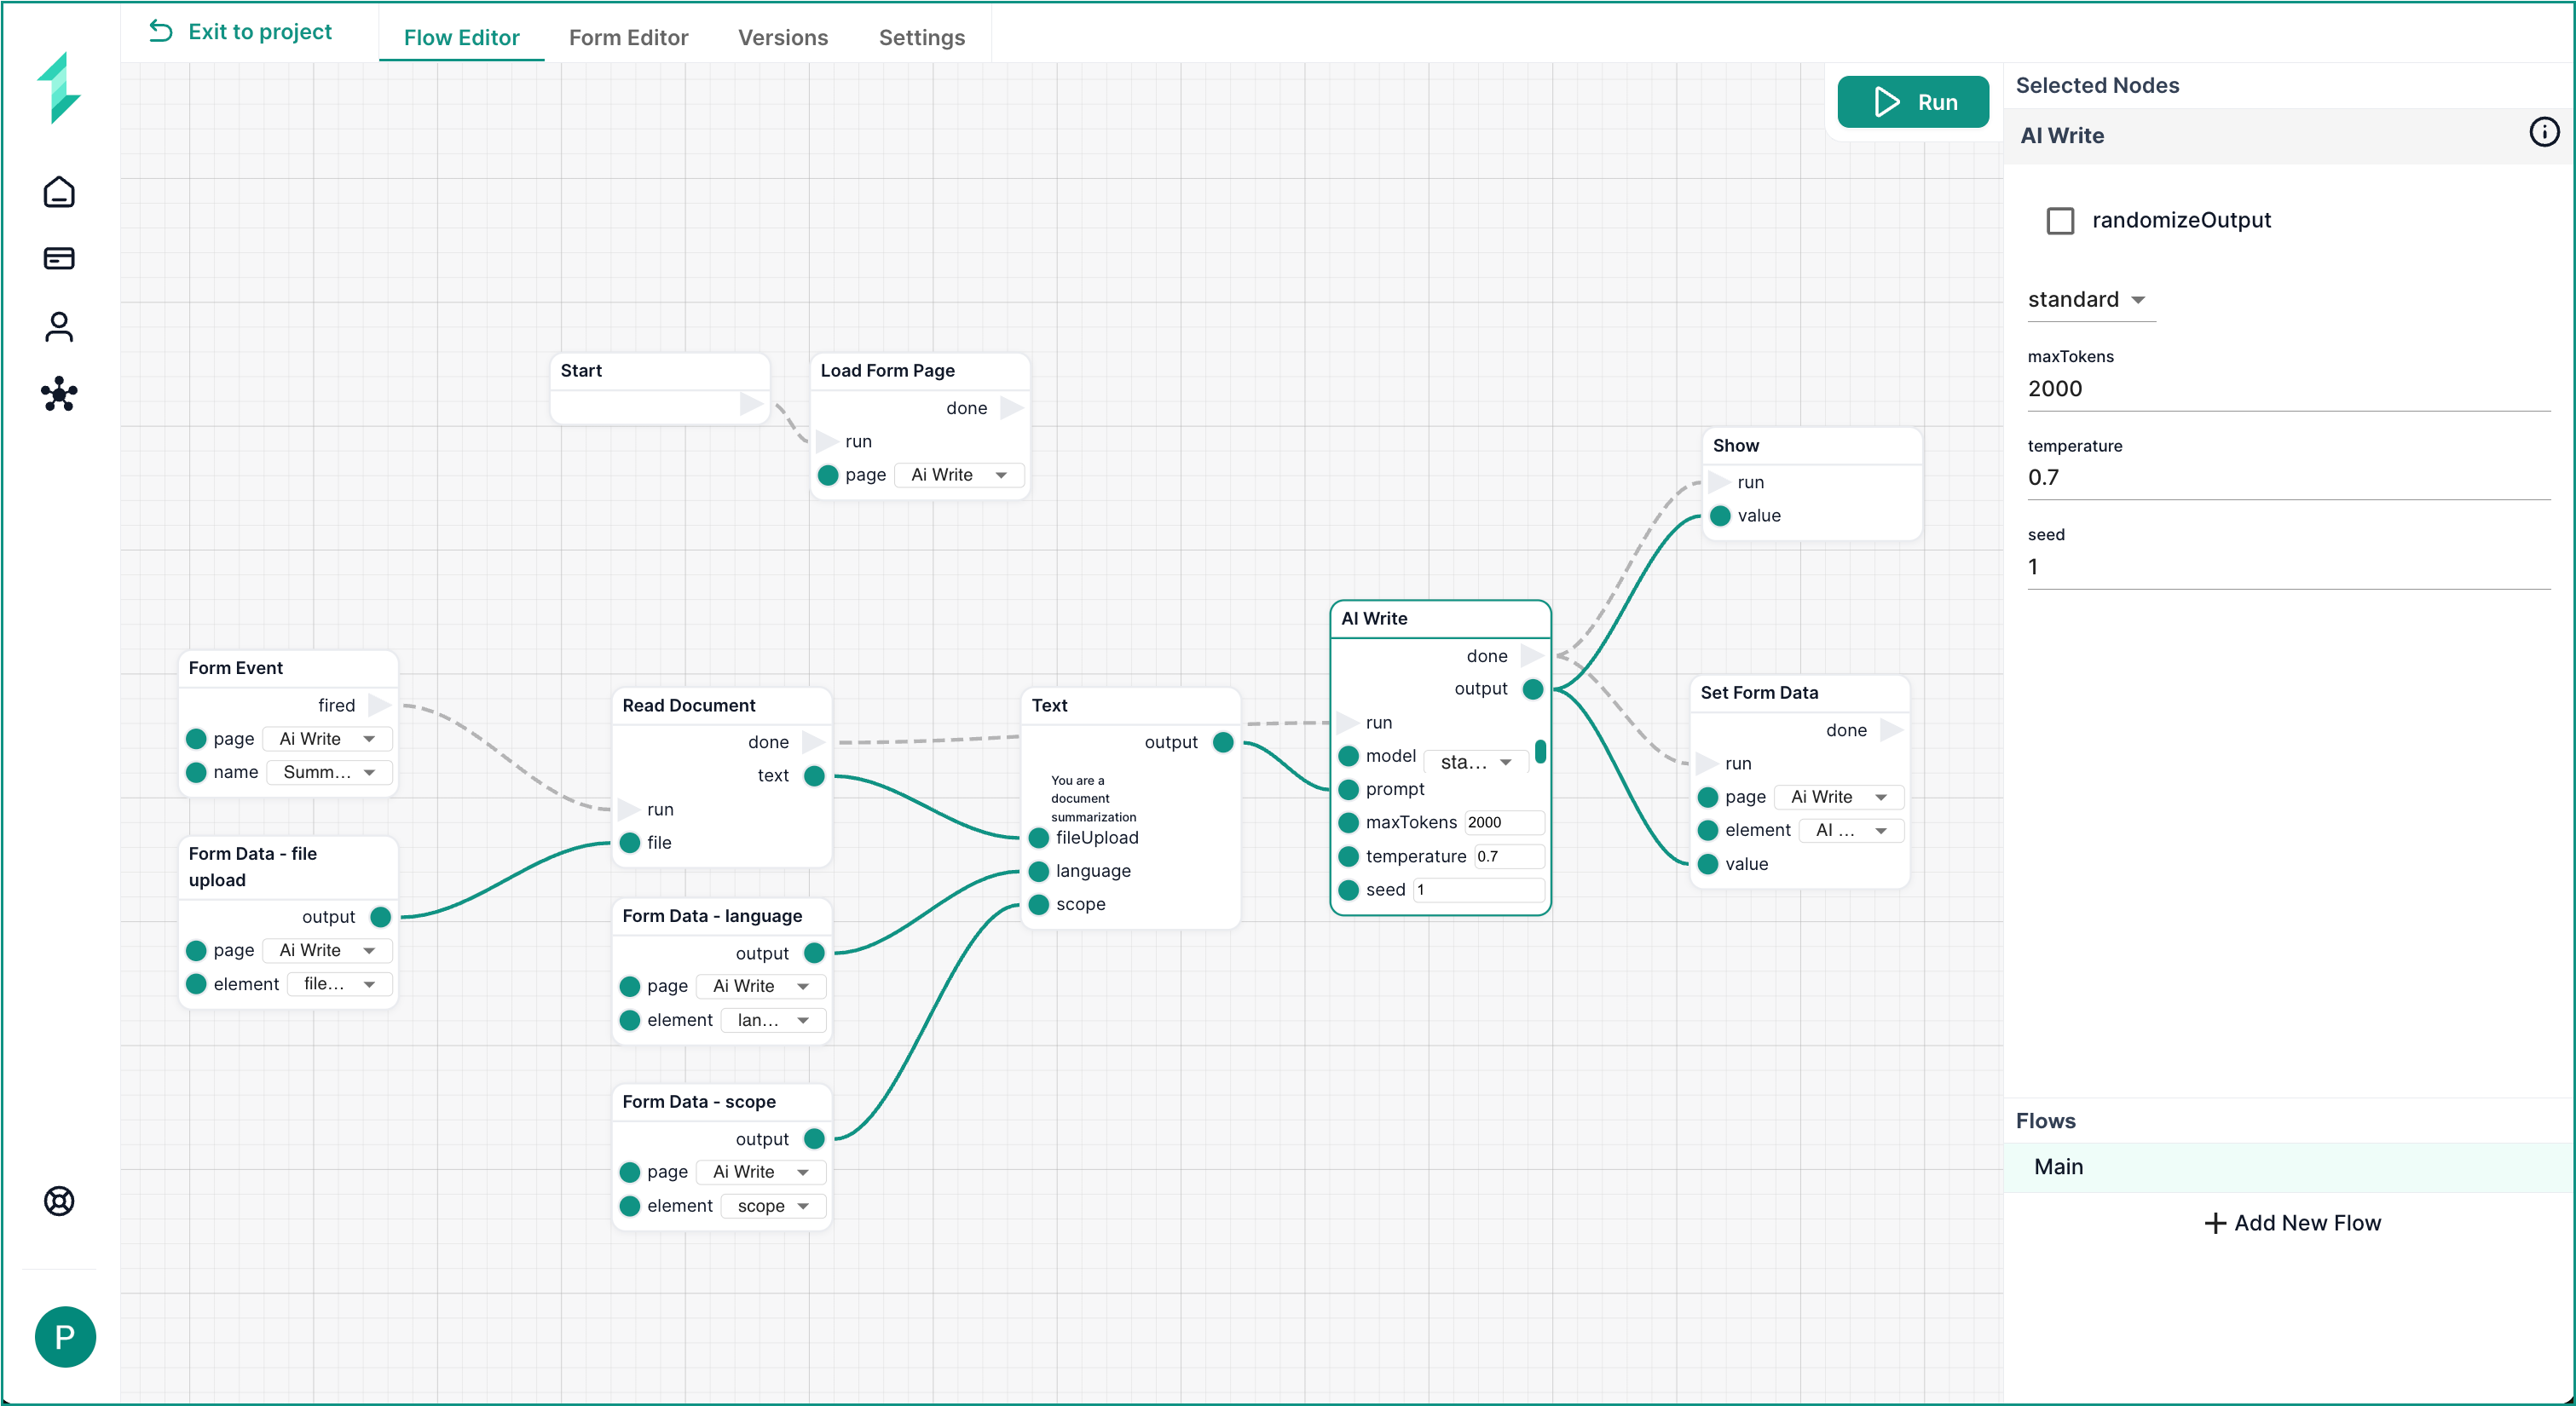Click the Run button
Screen dimensions: 2576x1406
1913,102
